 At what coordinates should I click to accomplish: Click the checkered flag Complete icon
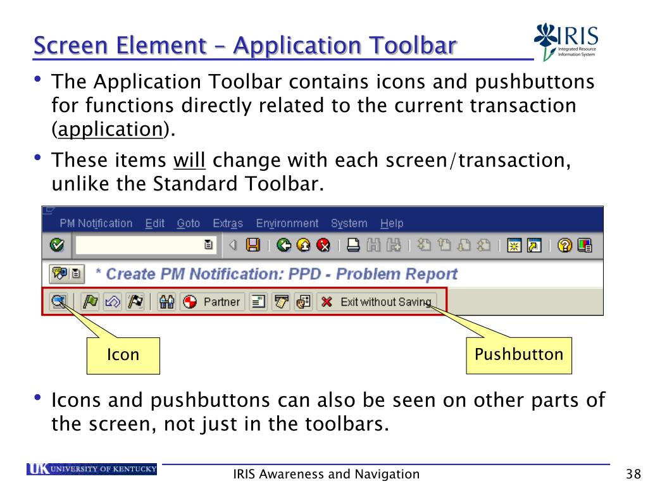tap(135, 301)
